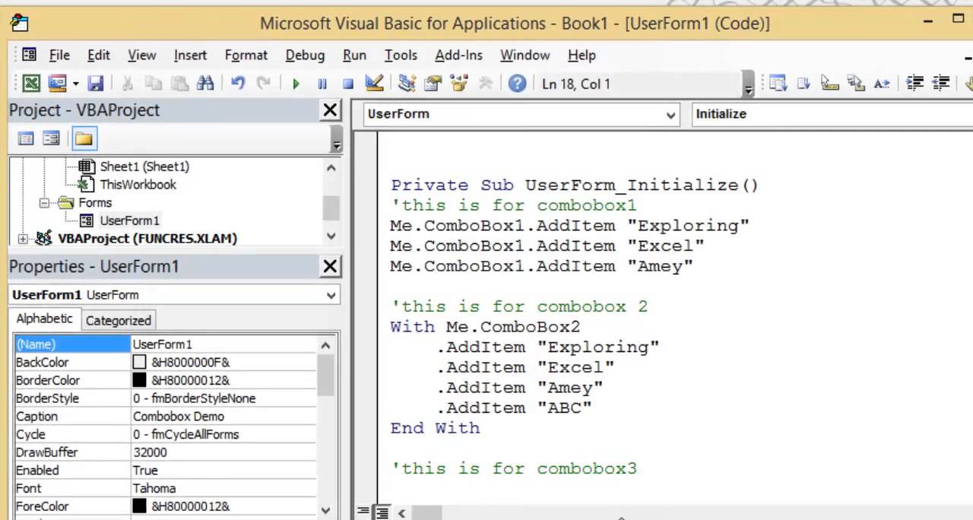Click View Object in Project panel
Screen dimensions: 973x520
51,138
